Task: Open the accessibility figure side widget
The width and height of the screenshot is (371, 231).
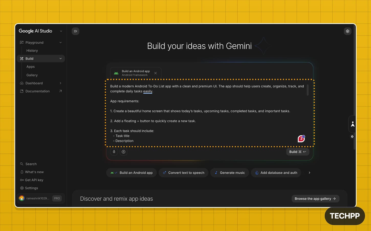Action: tap(353, 124)
